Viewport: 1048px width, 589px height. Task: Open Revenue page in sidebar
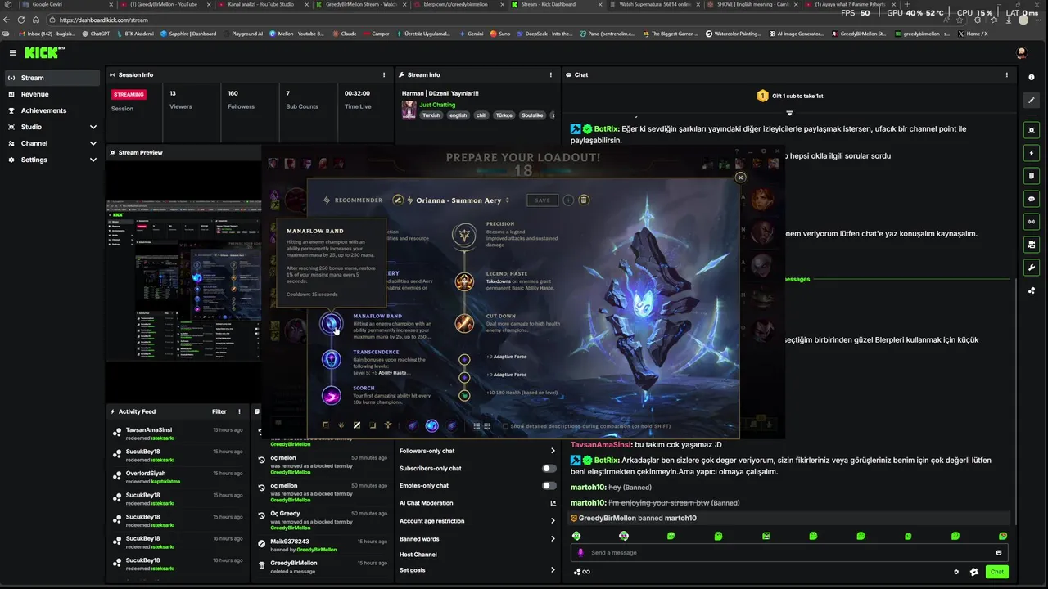[x=52, y=94]
